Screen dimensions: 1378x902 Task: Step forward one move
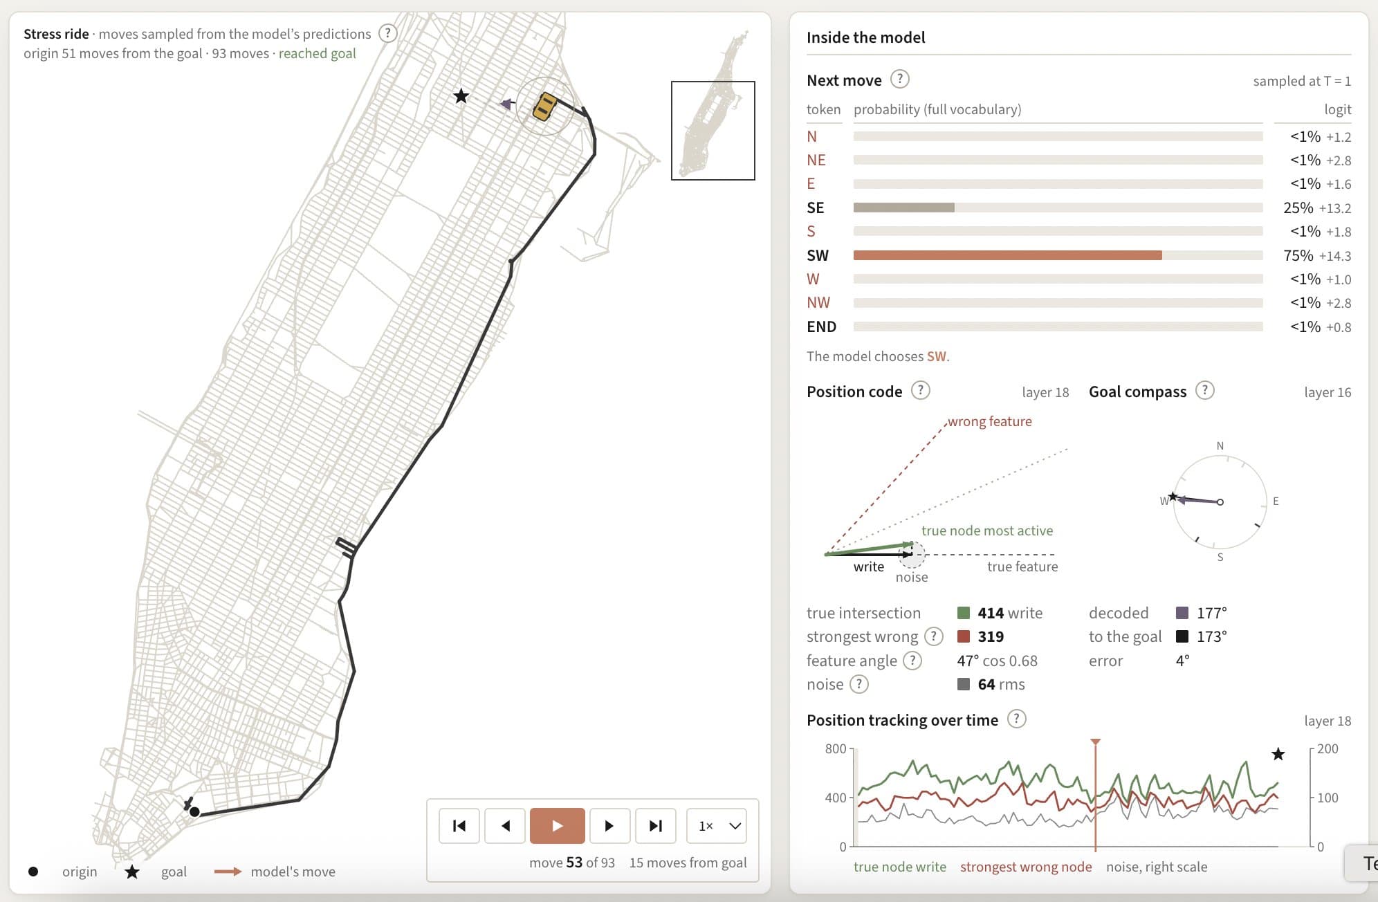tap(609, 826)
